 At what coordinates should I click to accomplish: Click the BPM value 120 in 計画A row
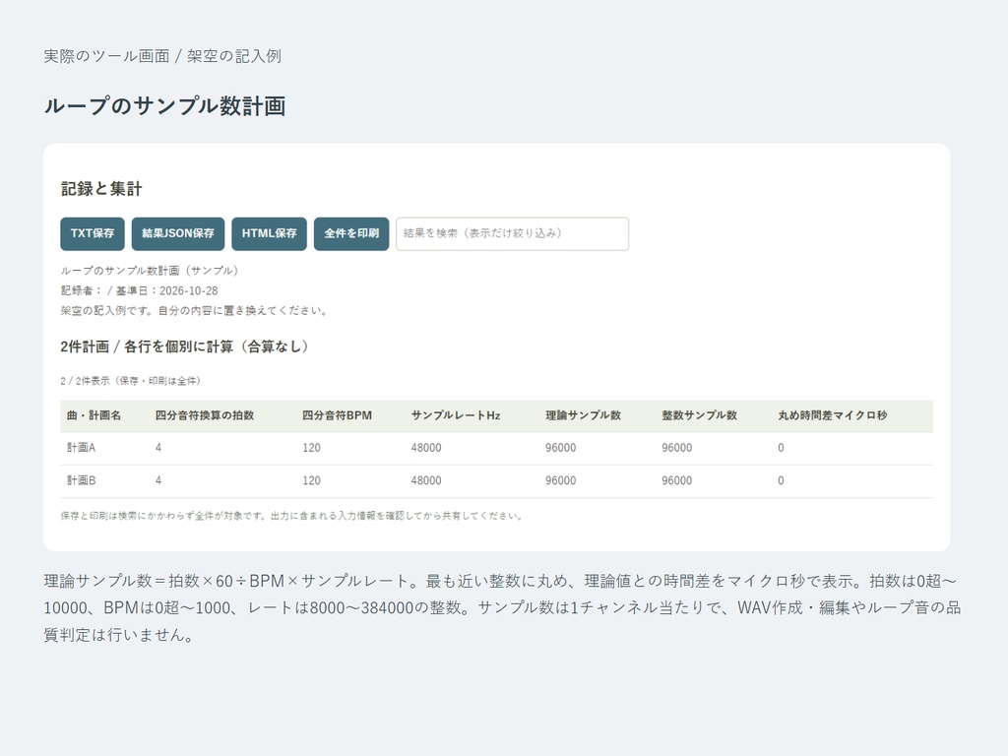point(311,448)
